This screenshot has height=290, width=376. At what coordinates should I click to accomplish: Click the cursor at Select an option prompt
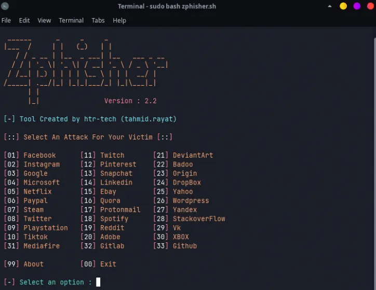tap(98, 282)
